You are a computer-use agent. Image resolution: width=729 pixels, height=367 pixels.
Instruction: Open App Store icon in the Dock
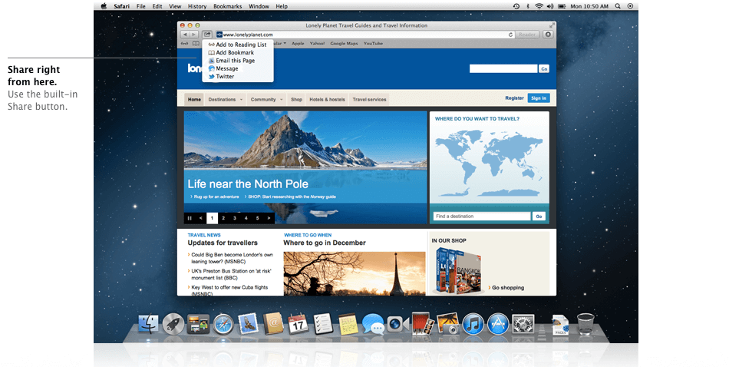click(498, 324)
